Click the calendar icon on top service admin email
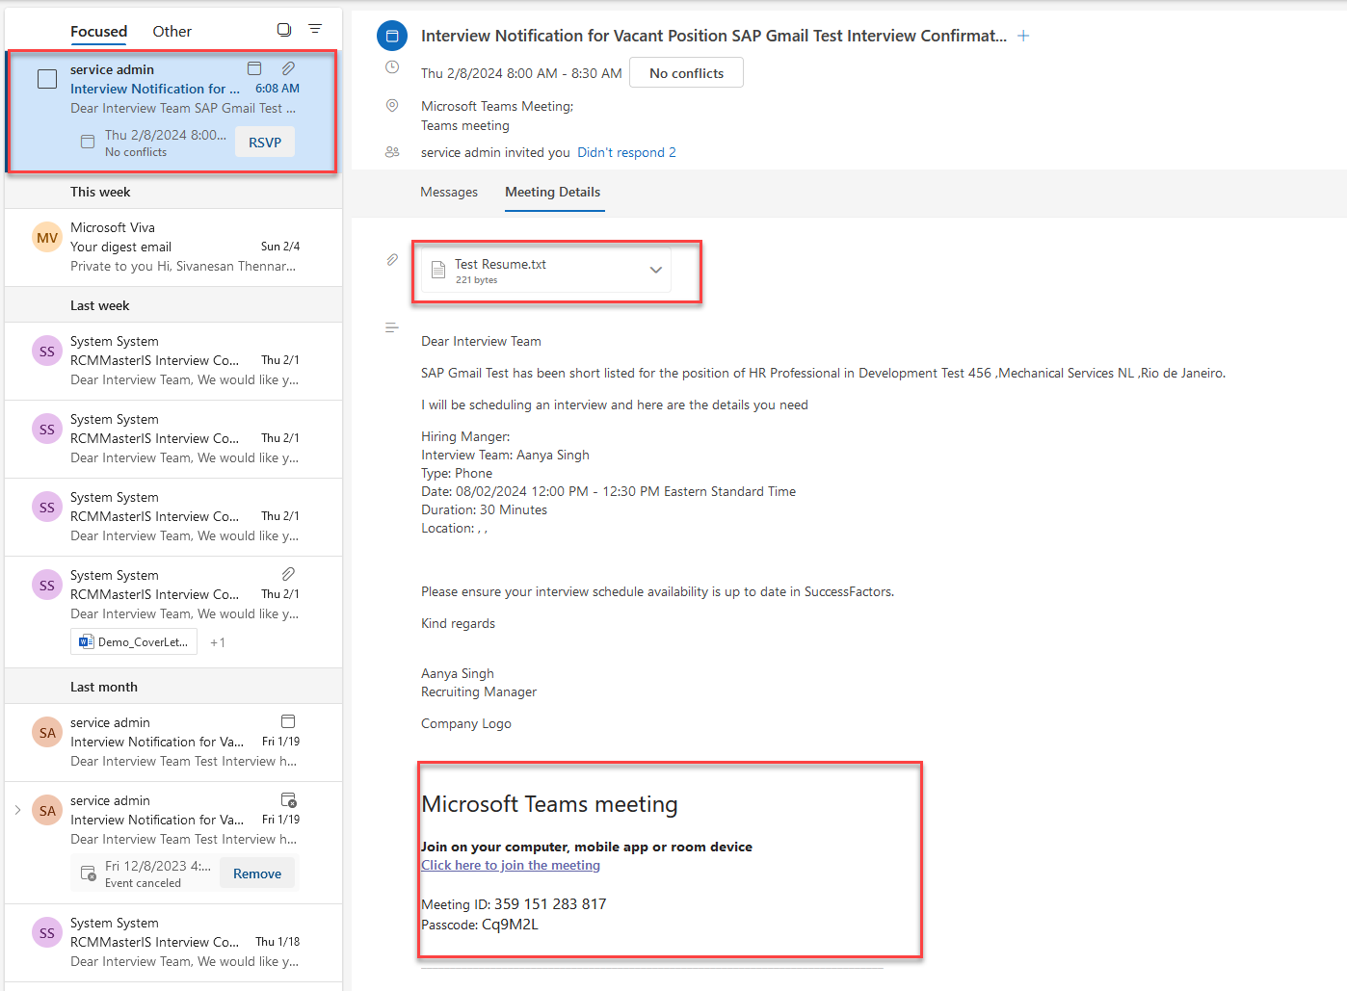 pos(254,68)
